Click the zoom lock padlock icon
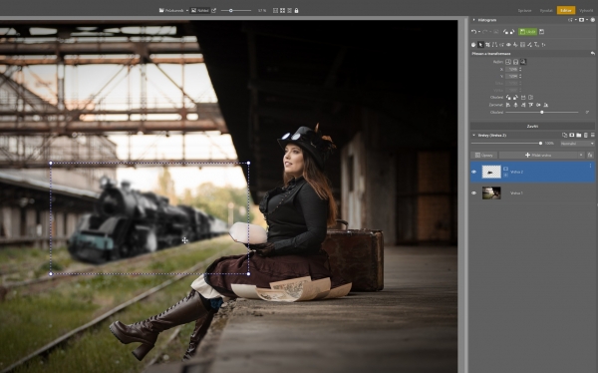Image resolution: width=598 pixels, height=373 pixels. [x=296, y=11]
